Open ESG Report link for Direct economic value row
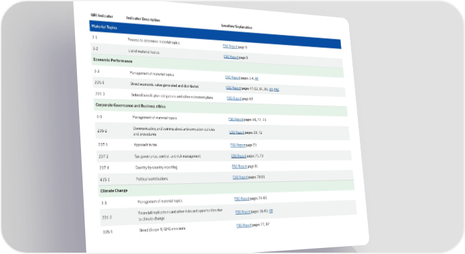The image size is (465, 254). point(233,88)
